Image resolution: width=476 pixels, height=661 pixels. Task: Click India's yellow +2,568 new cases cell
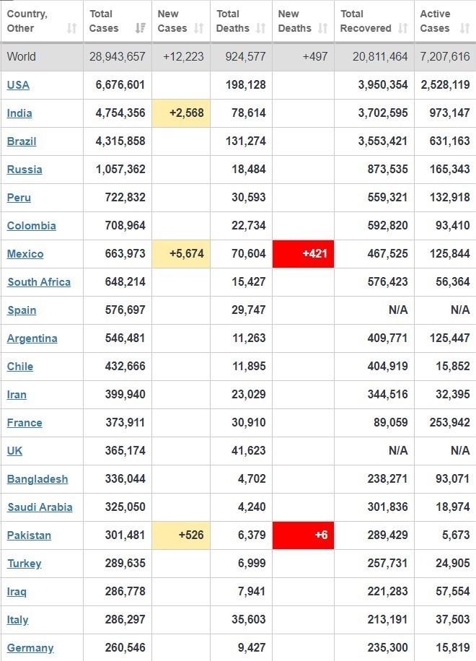[x=181, y=113]
